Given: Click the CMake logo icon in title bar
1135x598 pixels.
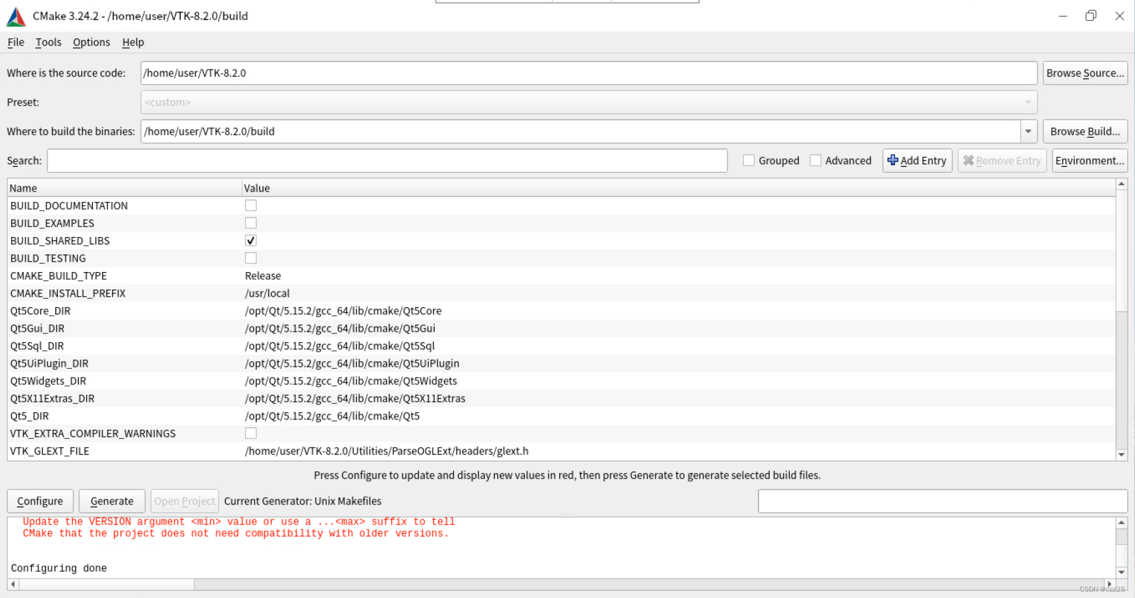Looking at the screenshot, I should click(x=16, y=16).
